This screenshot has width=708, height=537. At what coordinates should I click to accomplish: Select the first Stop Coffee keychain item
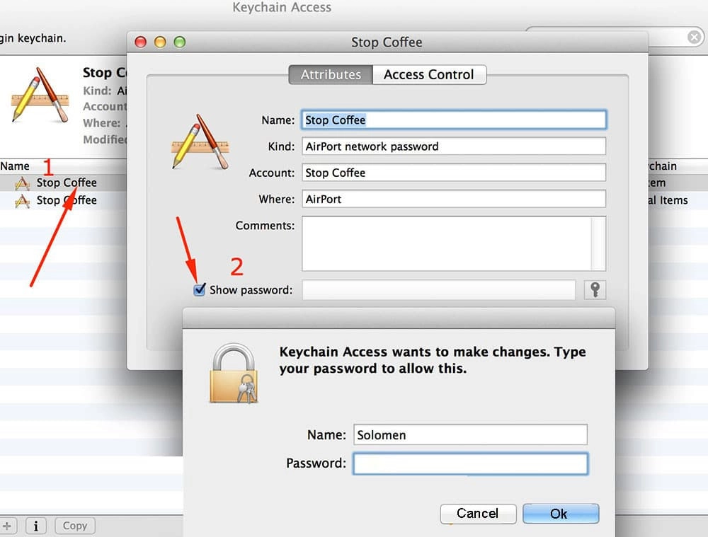click(66, 183)
